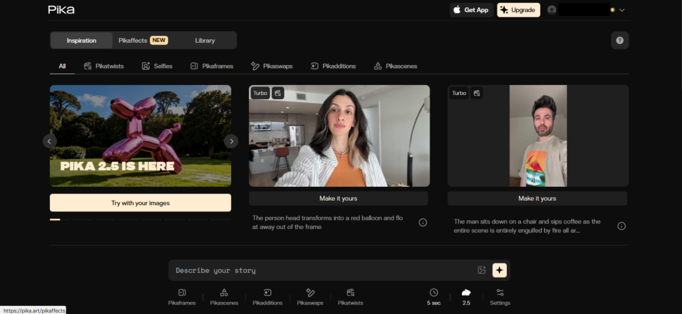Image resolution: width=682 pixels, height=314 pixels.
Task: Filter by Selfies category
Action: tap(157, 66)
